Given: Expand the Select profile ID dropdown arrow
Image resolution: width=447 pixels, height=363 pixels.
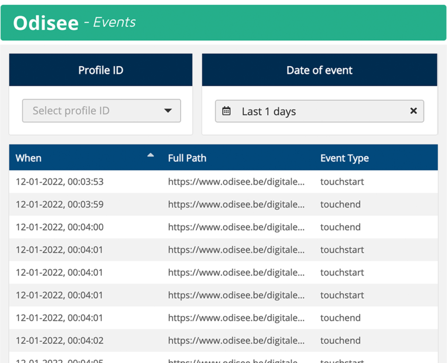Looking at the screenshot, I should (x=168, y=110).
